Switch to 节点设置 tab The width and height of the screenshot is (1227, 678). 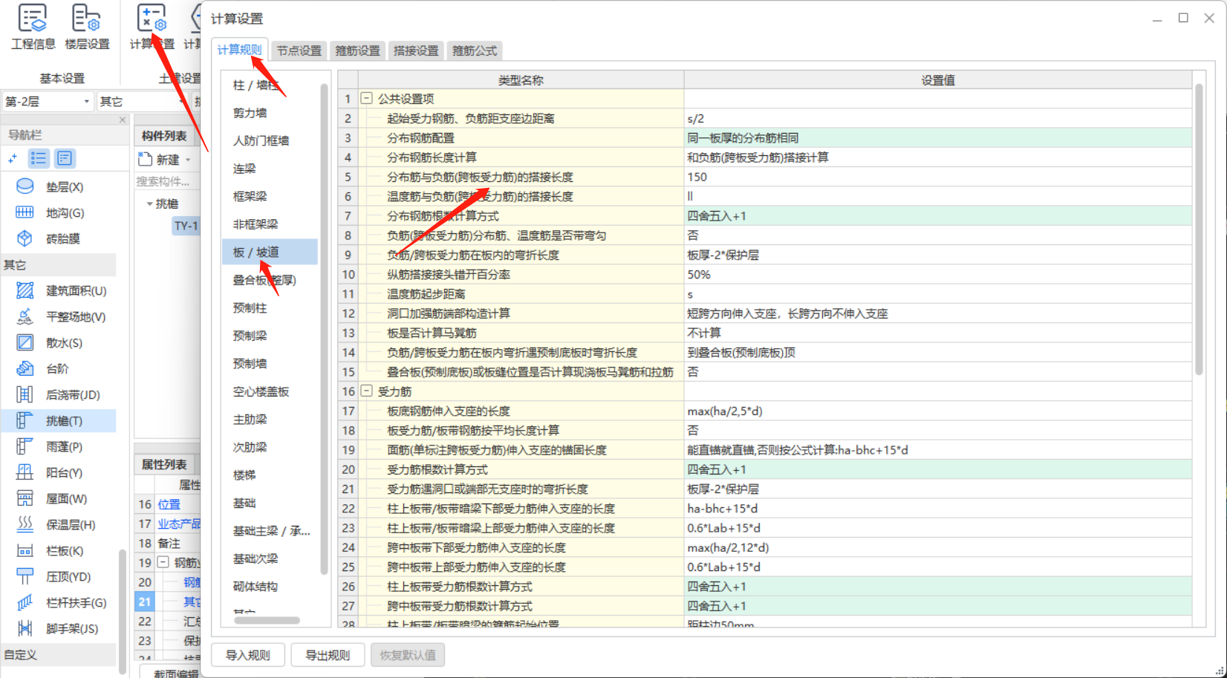[x=299, y=50]
